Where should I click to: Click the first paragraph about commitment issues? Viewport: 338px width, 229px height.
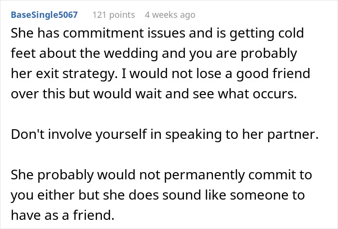tap(161, 63)
